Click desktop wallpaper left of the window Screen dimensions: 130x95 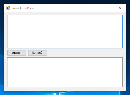pyautogui.click(x=2, y=48)
